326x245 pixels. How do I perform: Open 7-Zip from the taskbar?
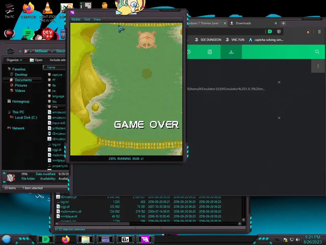point(125,239)
